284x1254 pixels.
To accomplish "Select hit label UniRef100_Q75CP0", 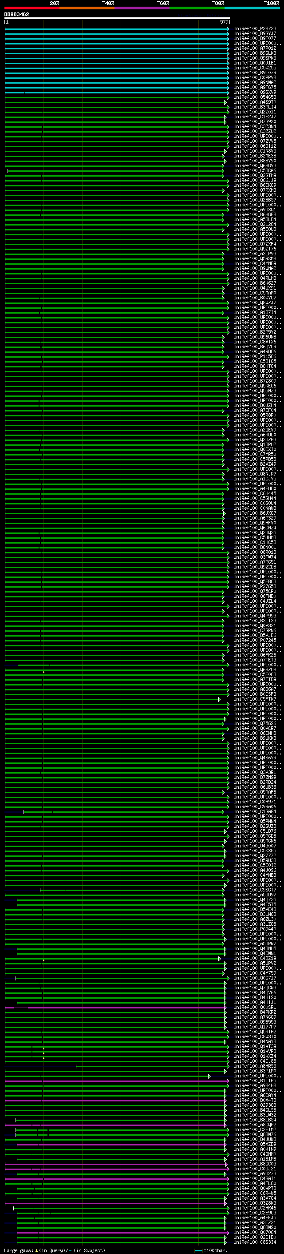I will 254,591.
